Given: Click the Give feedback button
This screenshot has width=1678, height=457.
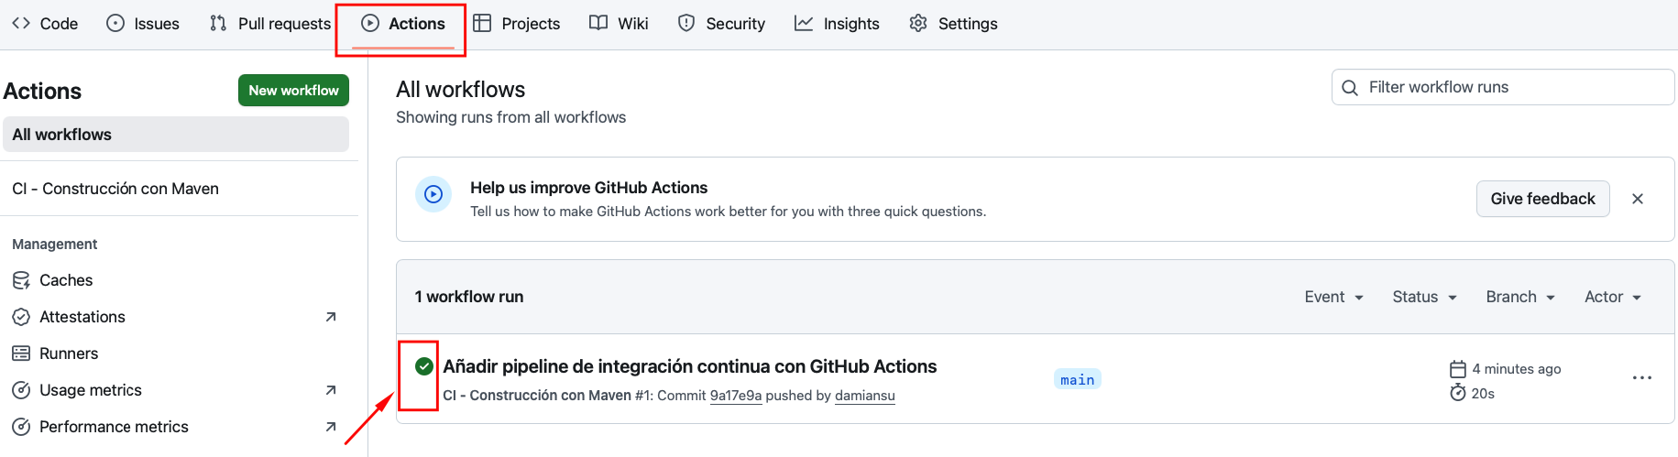Looking at the screenshot, I should point(1542,199).
